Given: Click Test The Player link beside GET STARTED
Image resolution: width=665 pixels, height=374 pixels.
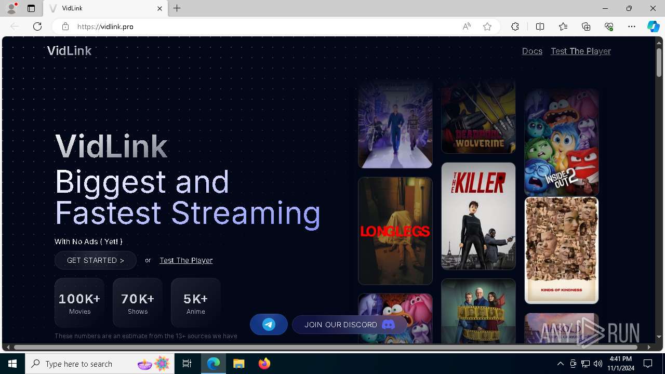Looking at the screenshot, I should [186, 260].
